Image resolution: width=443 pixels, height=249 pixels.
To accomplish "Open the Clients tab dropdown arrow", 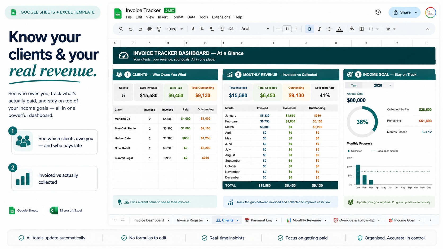I will tap(237, 220).
